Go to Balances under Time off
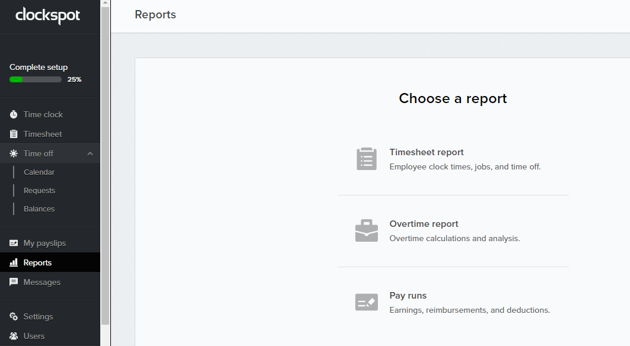This screenshot has height=346, width=630. [x=39, y=209]
